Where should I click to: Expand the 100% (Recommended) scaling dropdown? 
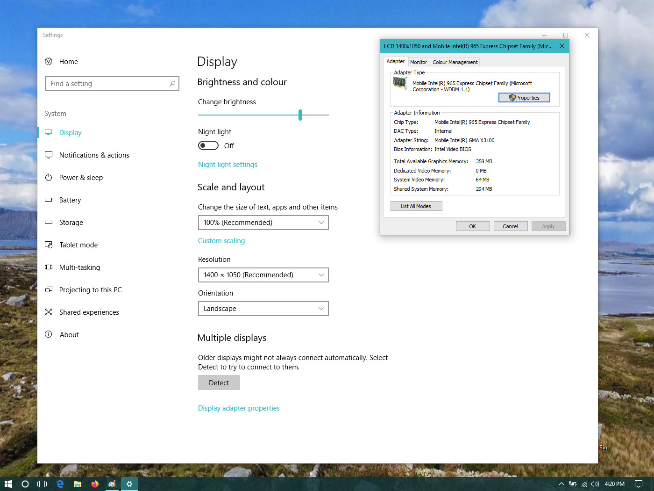(263, 223)
